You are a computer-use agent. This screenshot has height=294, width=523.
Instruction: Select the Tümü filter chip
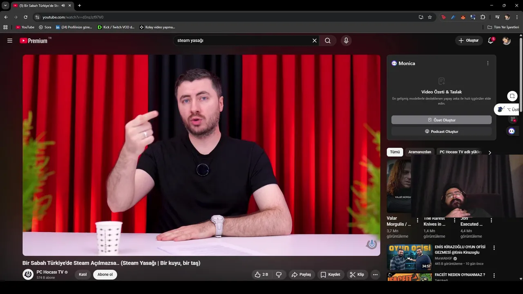395,152
